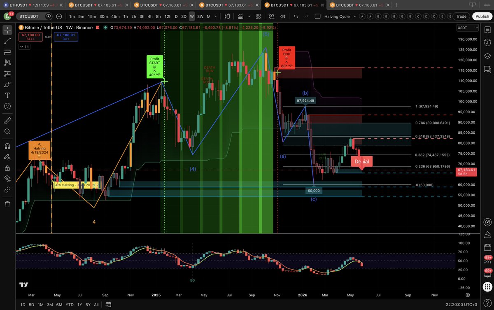
Task: Open the user profile avatar menu
Action: (7, 16)
